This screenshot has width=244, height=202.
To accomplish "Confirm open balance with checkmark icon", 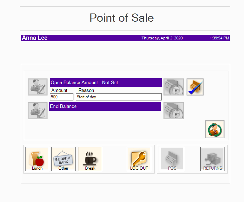I will point(195,87).
